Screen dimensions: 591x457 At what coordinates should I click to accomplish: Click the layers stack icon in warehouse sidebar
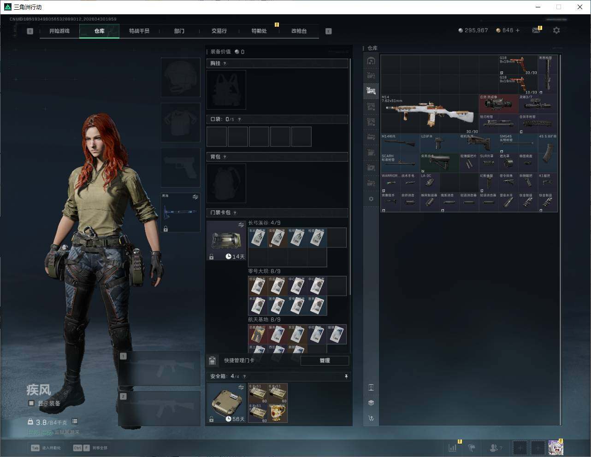coord(371,403)
